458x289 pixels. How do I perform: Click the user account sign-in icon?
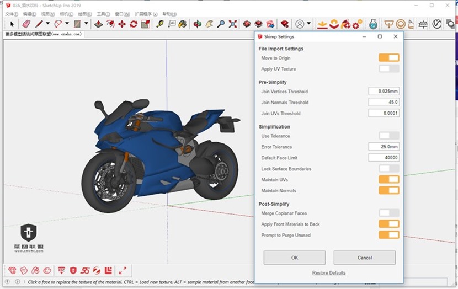tap(300, 24)
